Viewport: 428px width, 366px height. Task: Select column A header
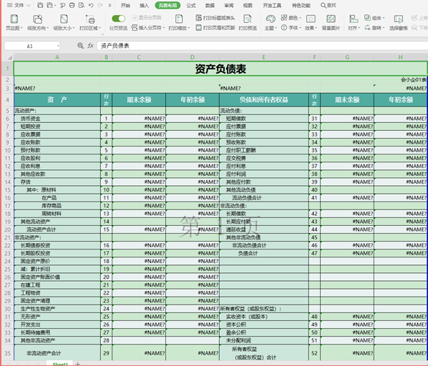click(x=57, y=57)
